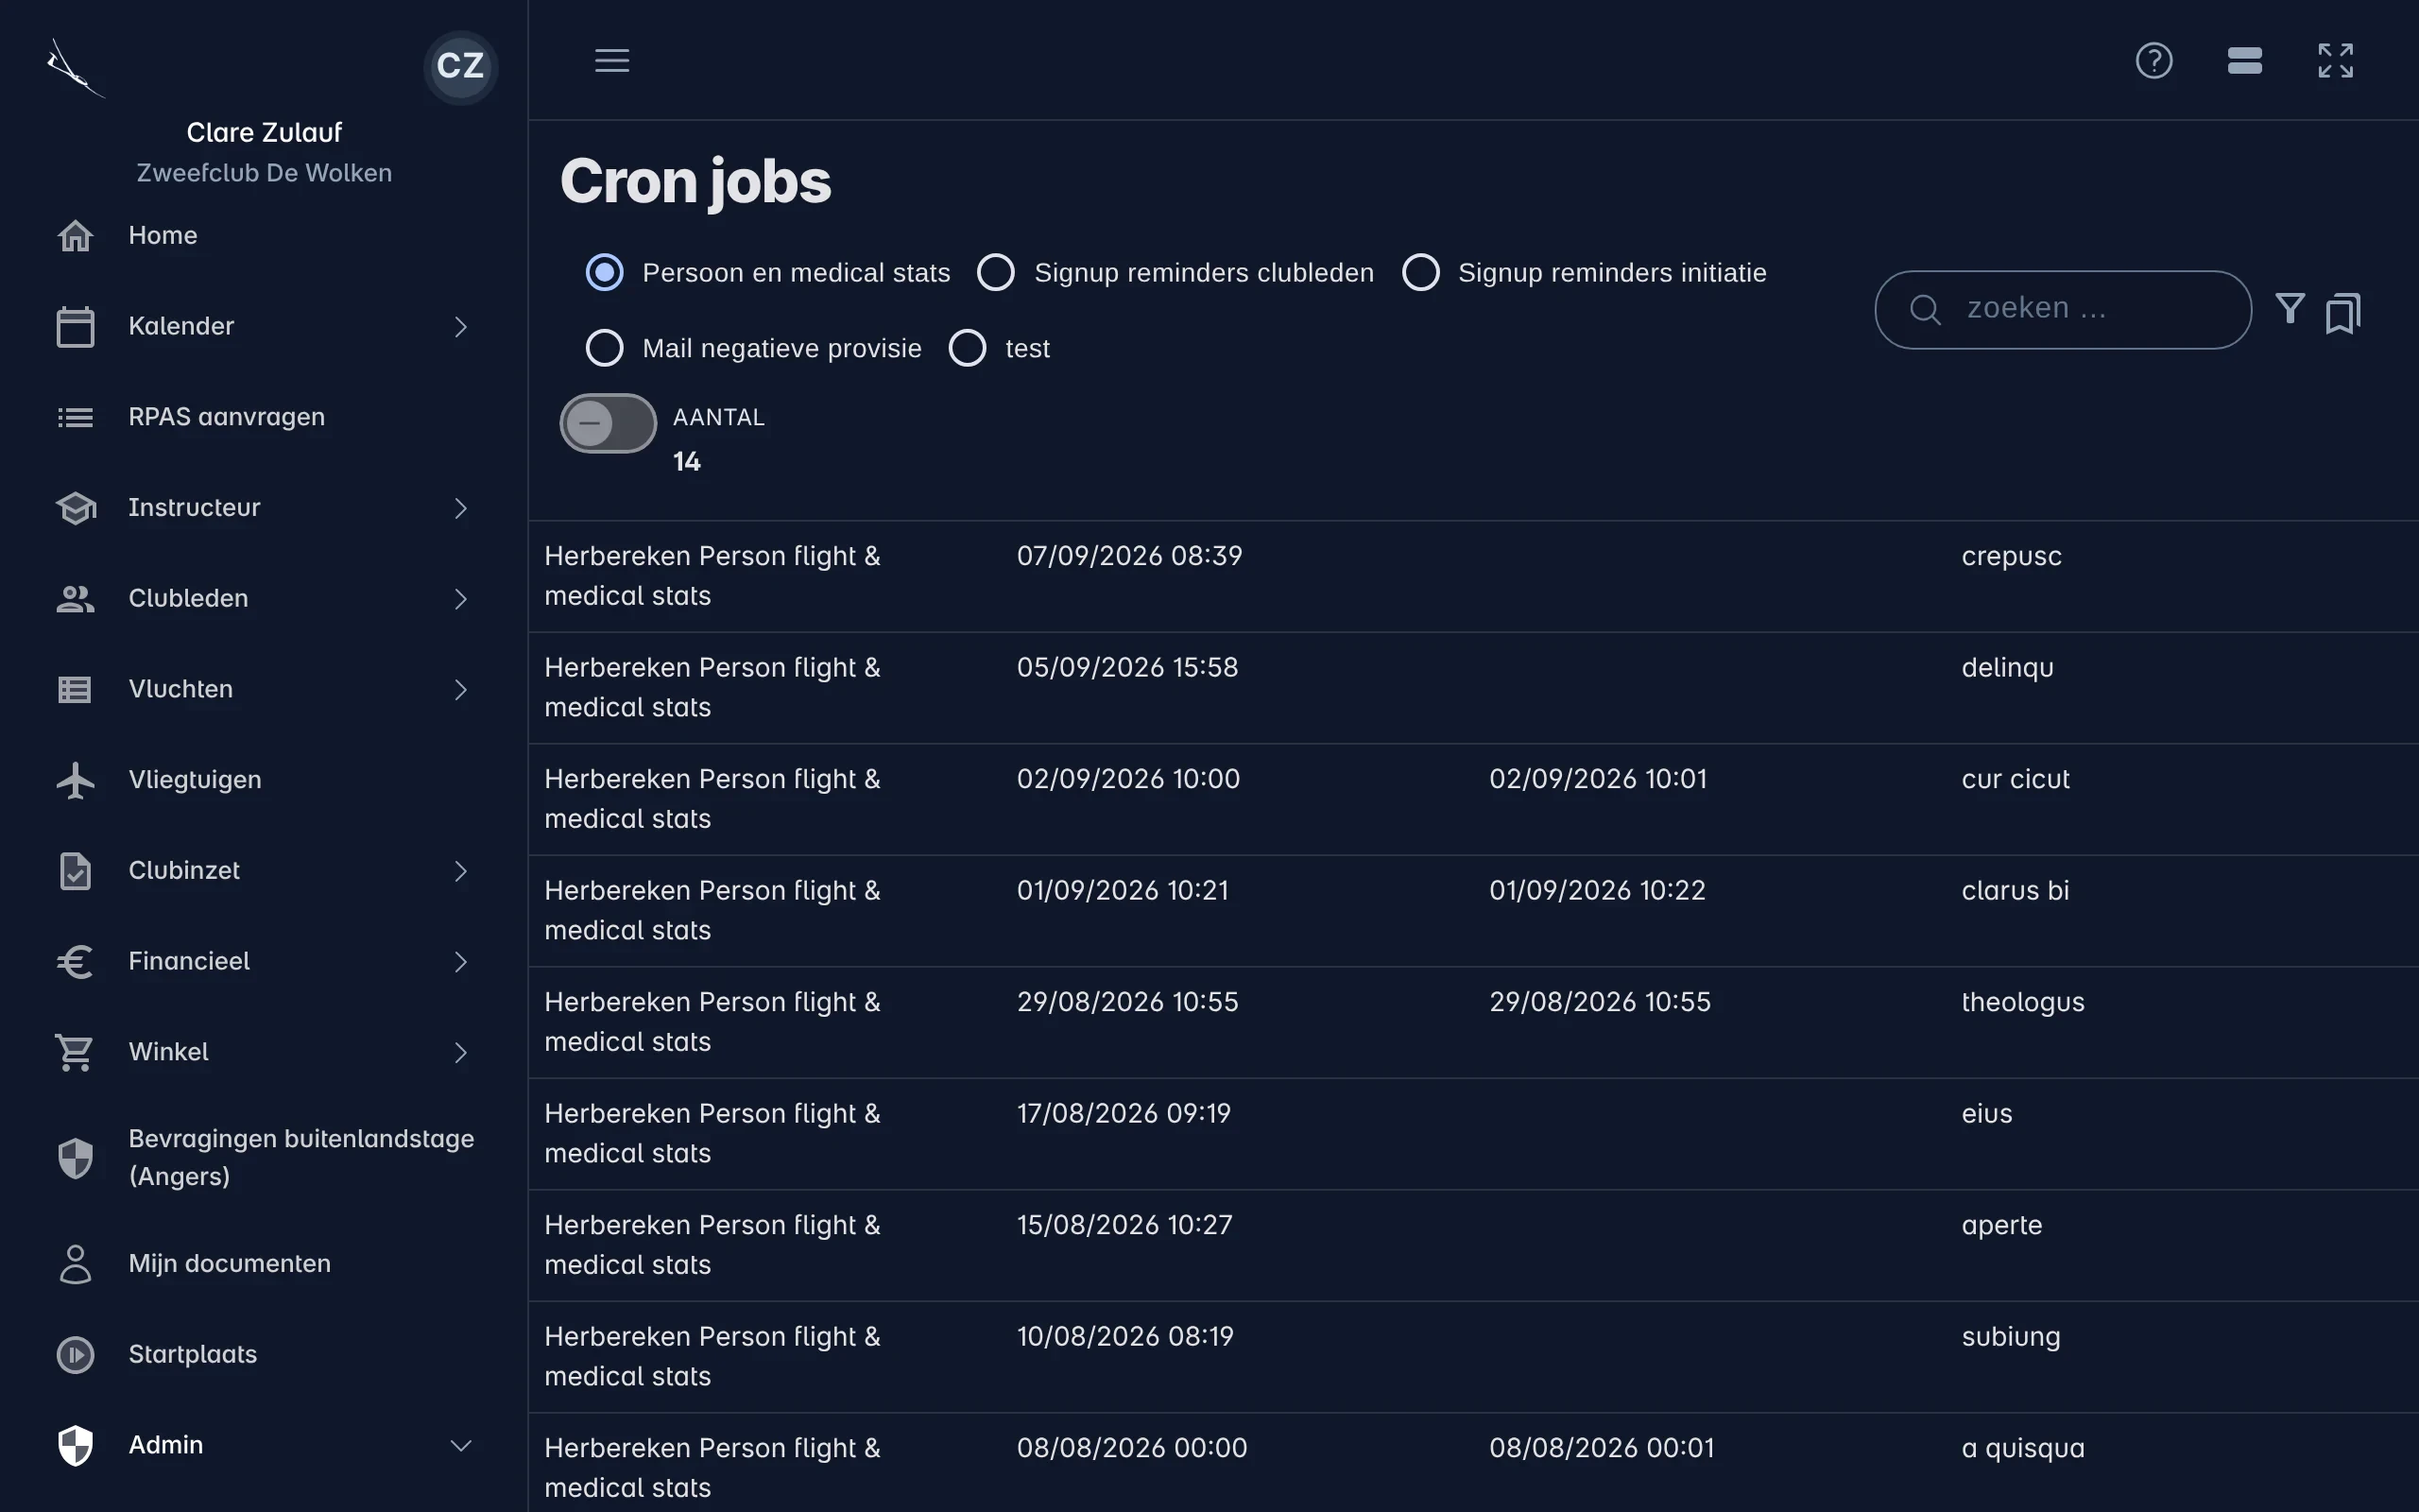2419x1512 pixels.
Task: Click the Mijn documenten person icon
Action: (x=75, y=1264)
